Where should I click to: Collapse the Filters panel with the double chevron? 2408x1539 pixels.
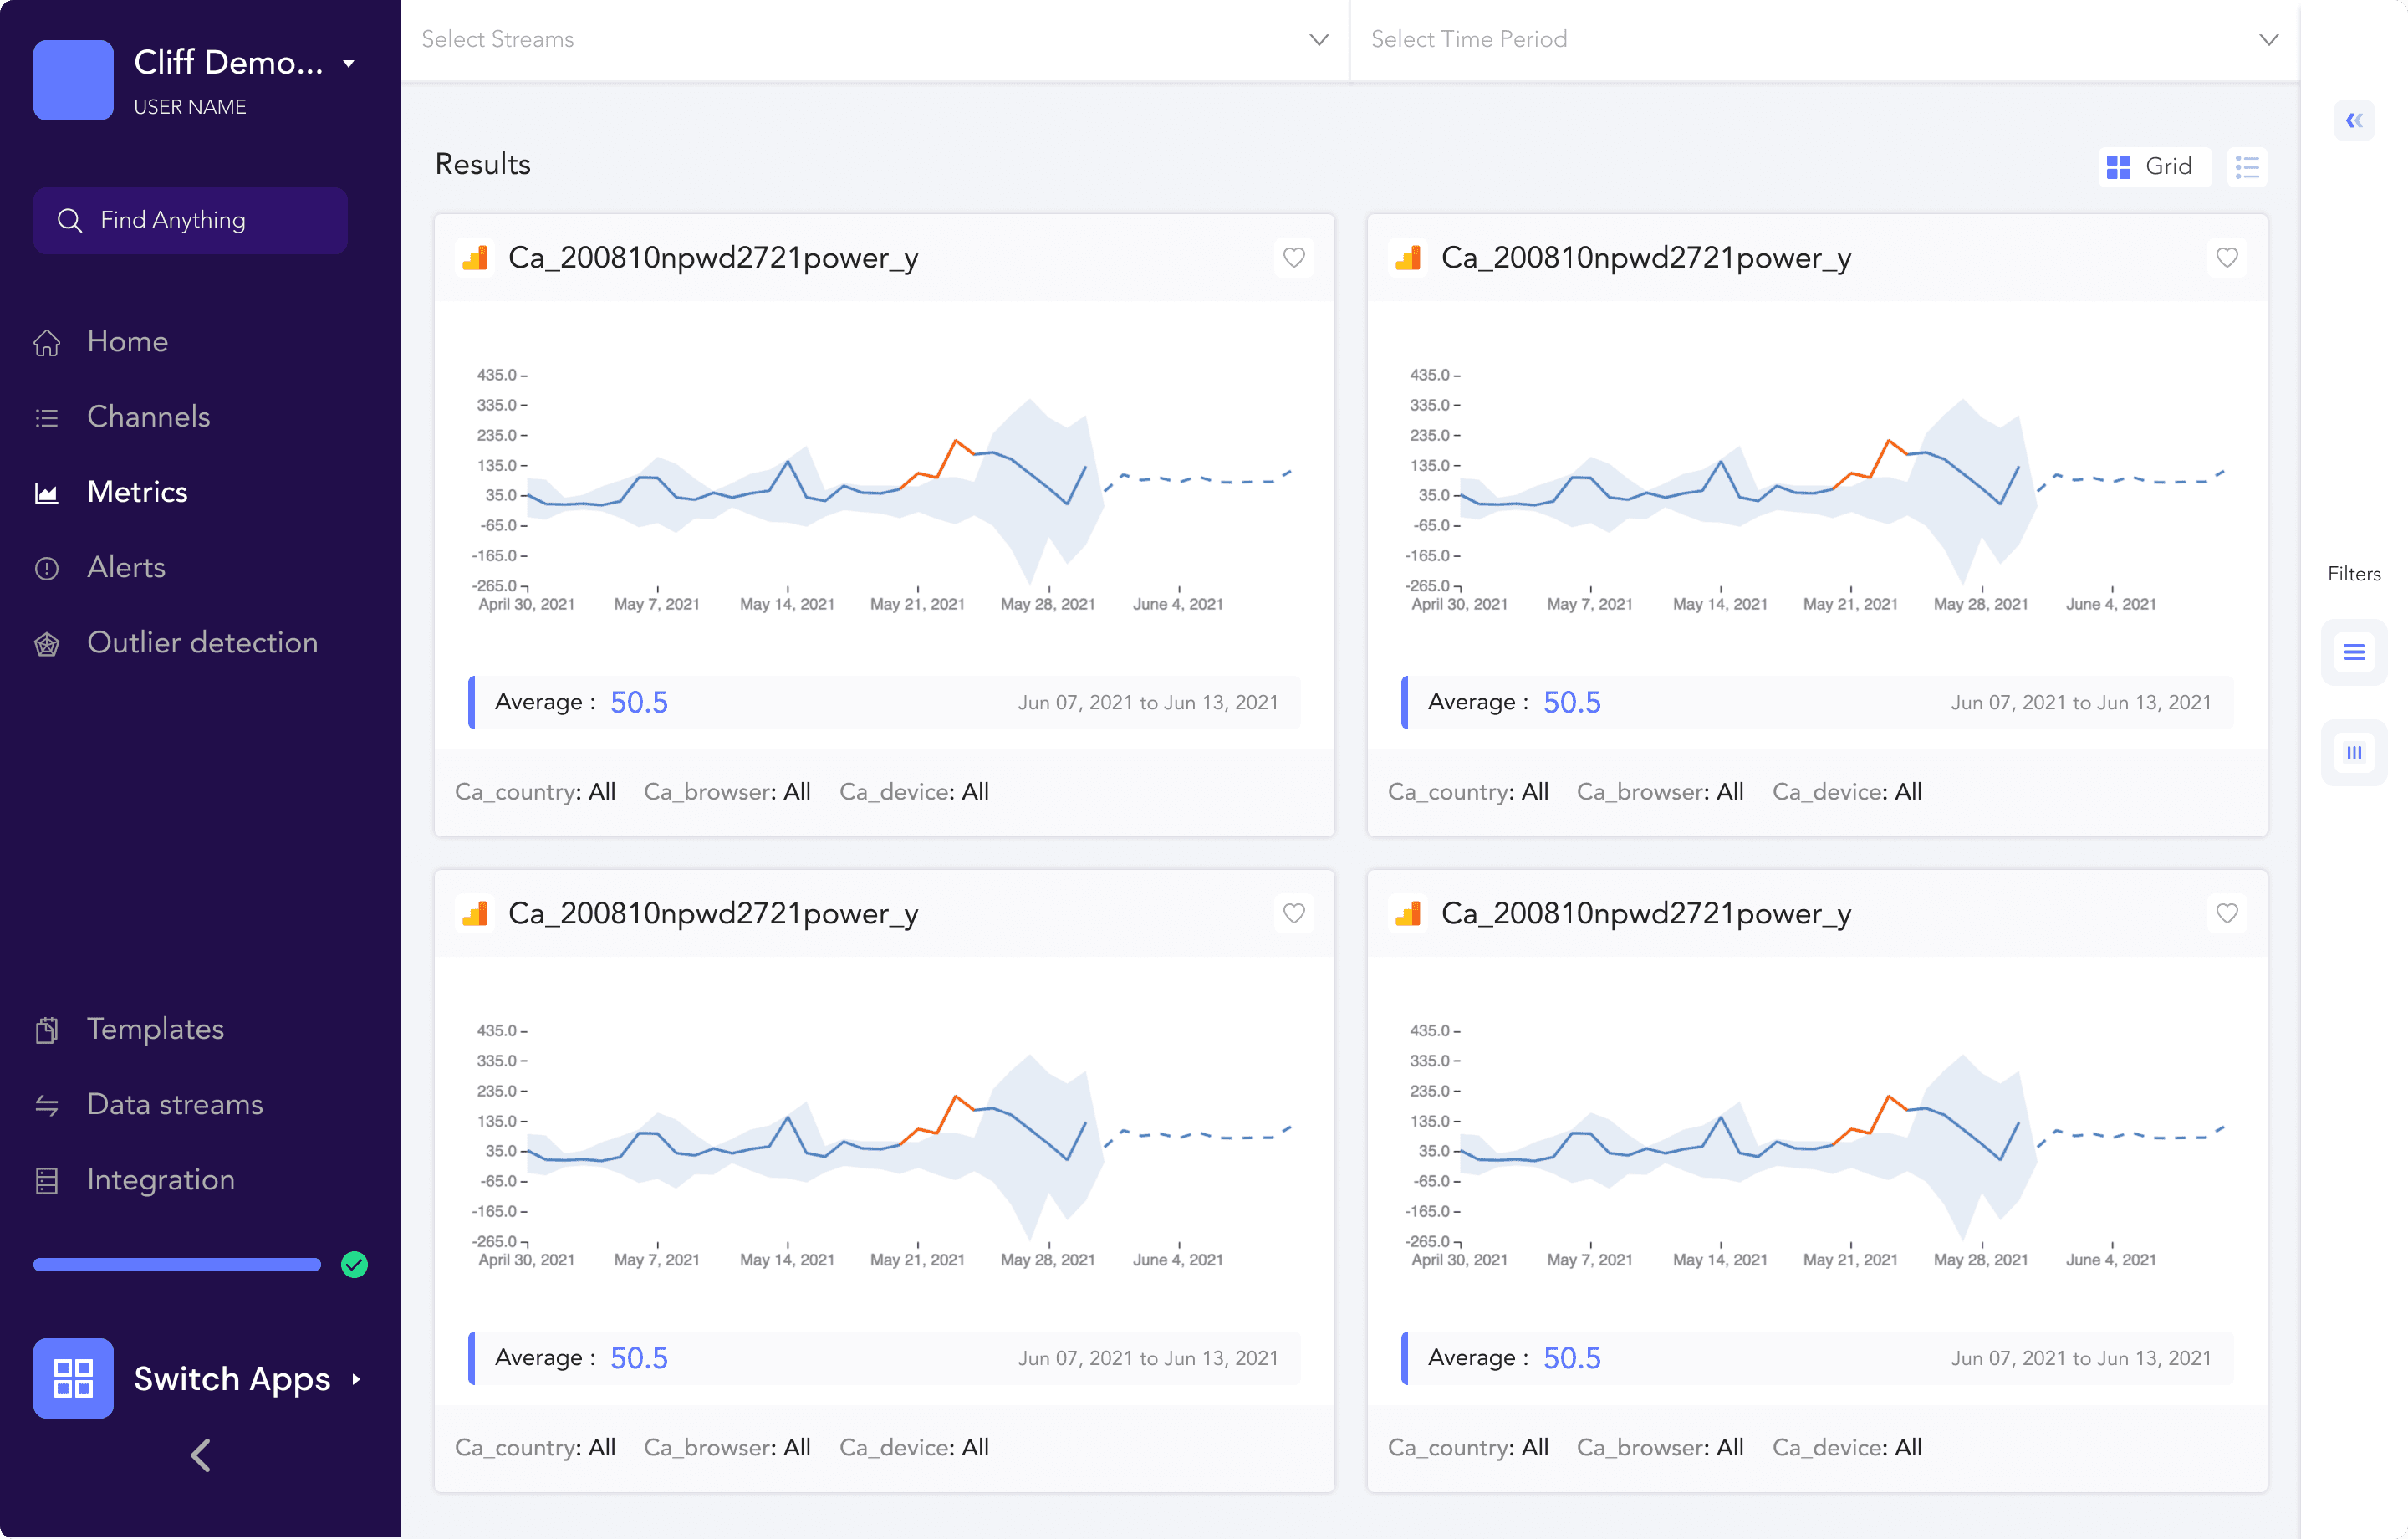pos(2353,121)
